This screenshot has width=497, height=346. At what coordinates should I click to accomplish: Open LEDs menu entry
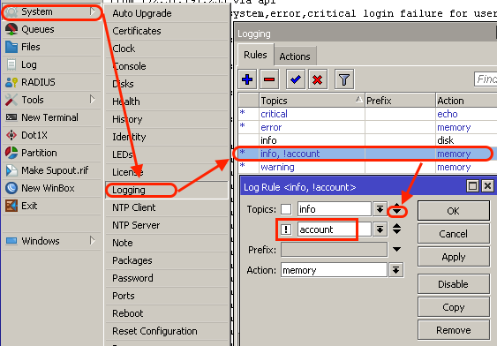click(x=167, y=154)
